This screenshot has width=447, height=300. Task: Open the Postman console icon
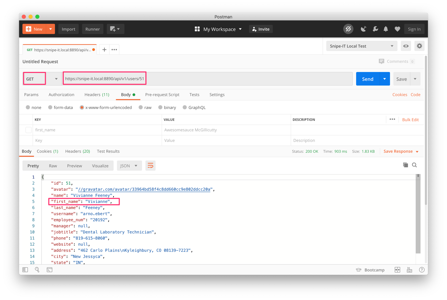coord(49,270)
